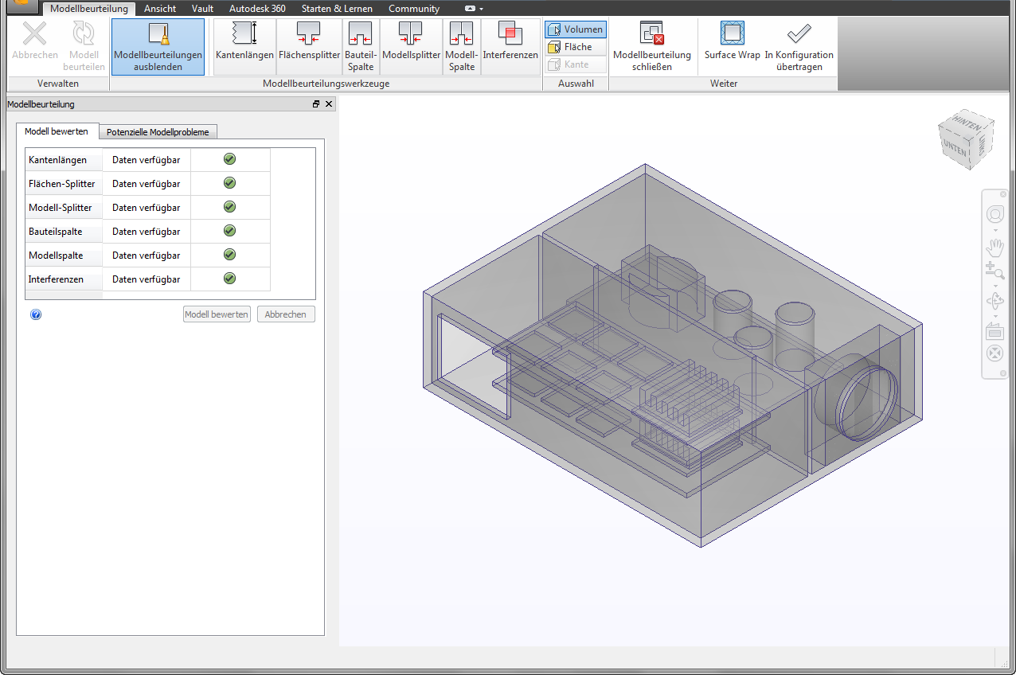Select the Modellsplitter tool

tap(412, 47)
